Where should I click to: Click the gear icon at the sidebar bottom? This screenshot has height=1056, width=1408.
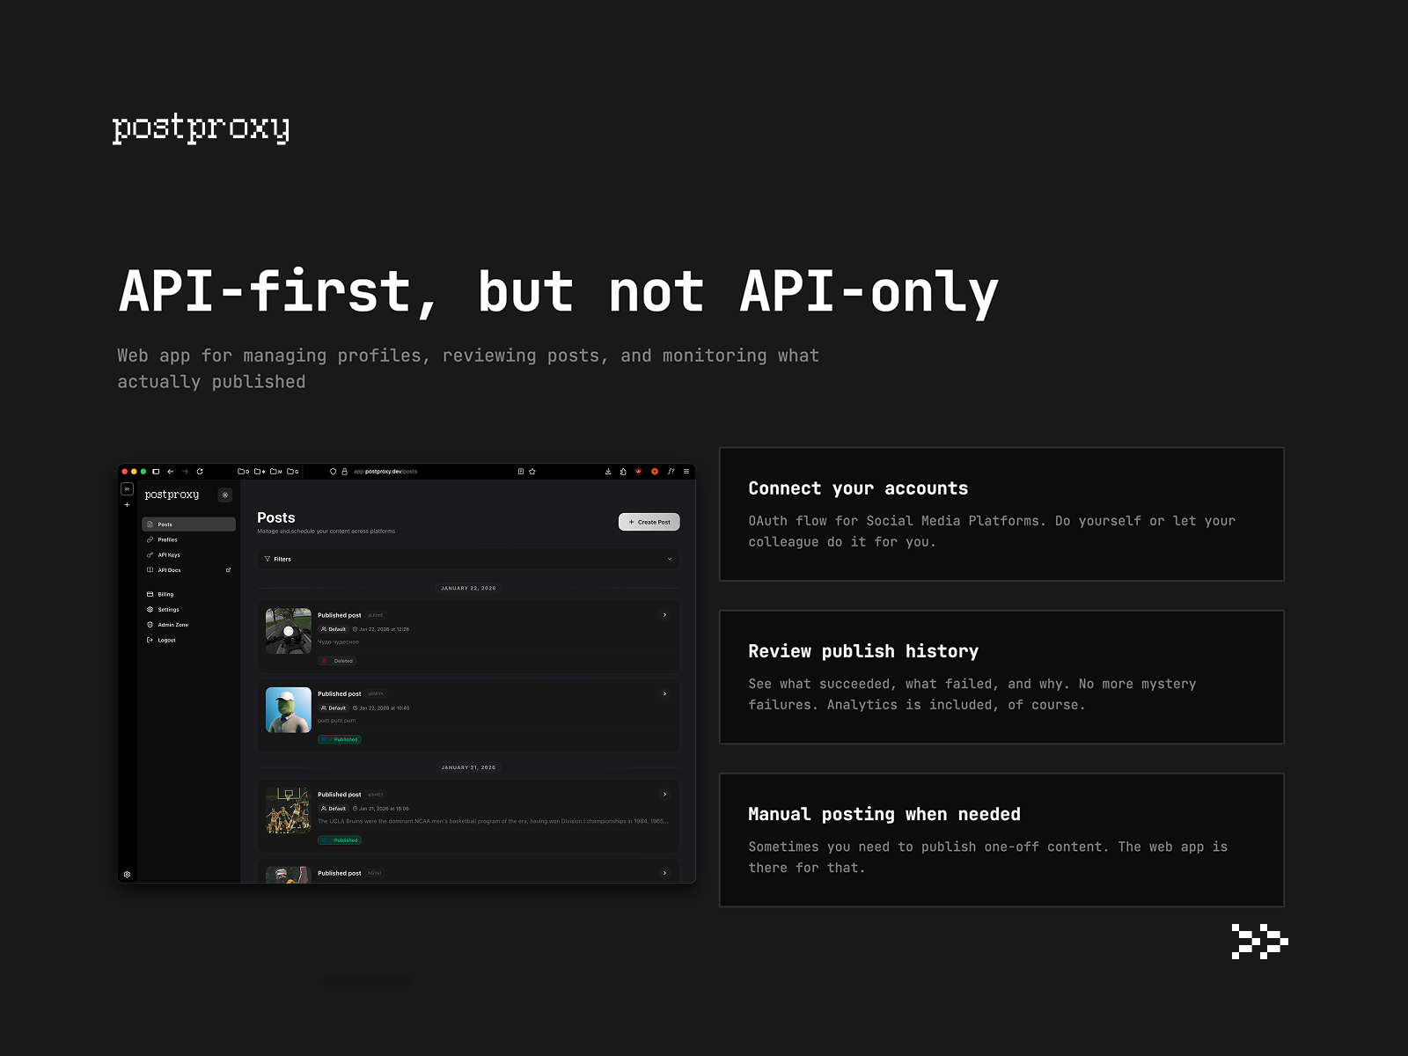128,874
